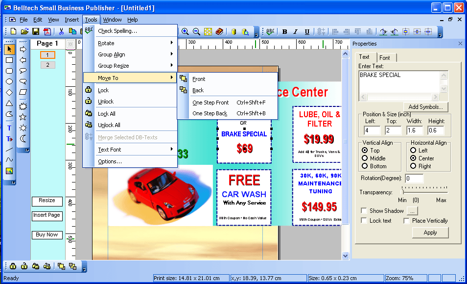Choose the Ellipse drawing tool

10,82
